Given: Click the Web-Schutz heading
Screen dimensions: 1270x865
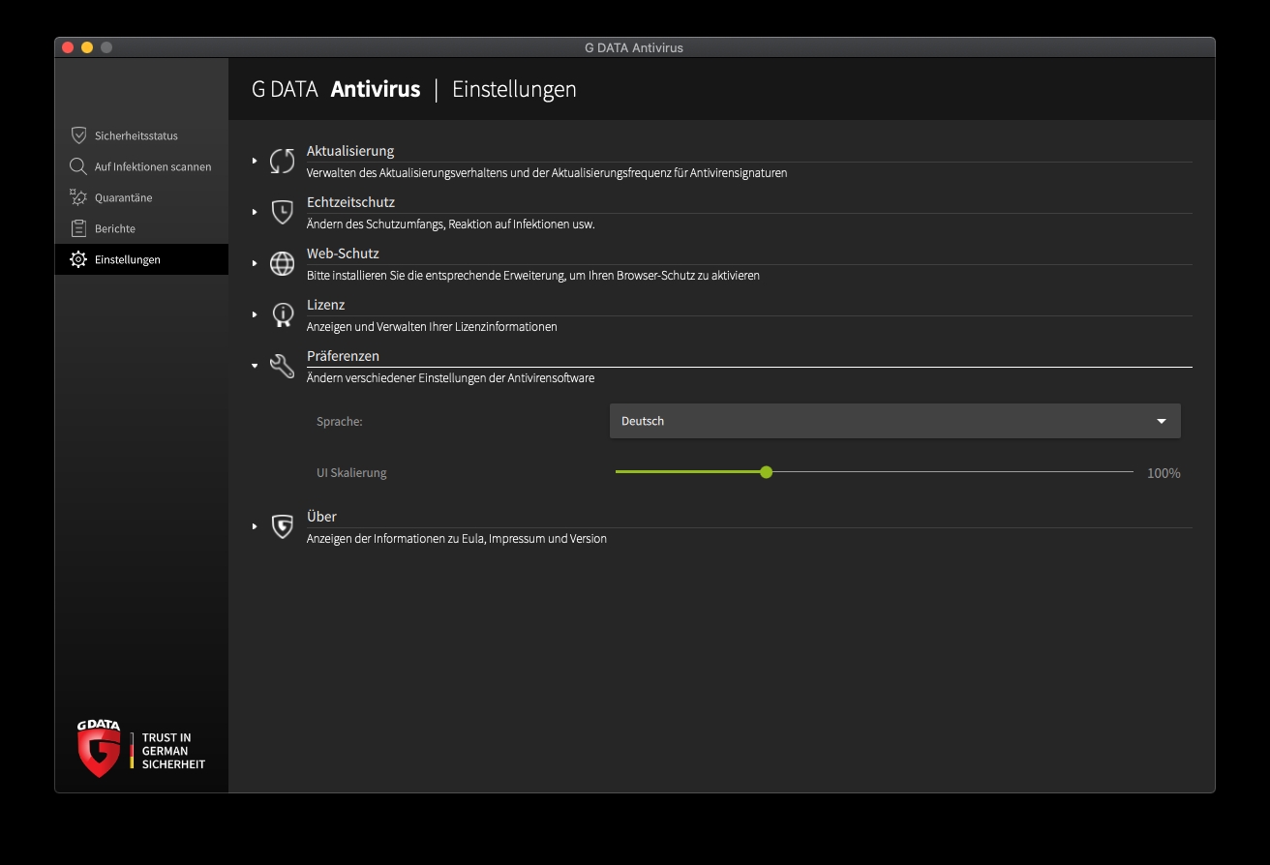Looking at the screenshot, I should 343,254.
